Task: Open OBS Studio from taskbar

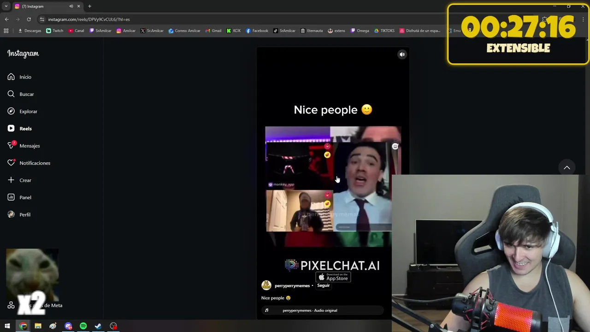Action: tap(113, 326)
